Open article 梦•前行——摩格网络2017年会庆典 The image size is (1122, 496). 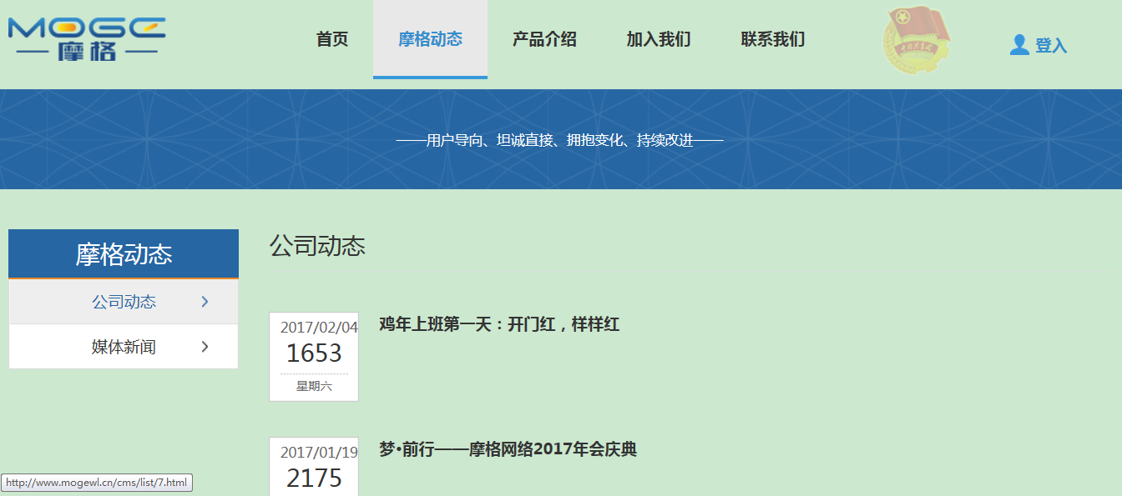click(508, 449)
